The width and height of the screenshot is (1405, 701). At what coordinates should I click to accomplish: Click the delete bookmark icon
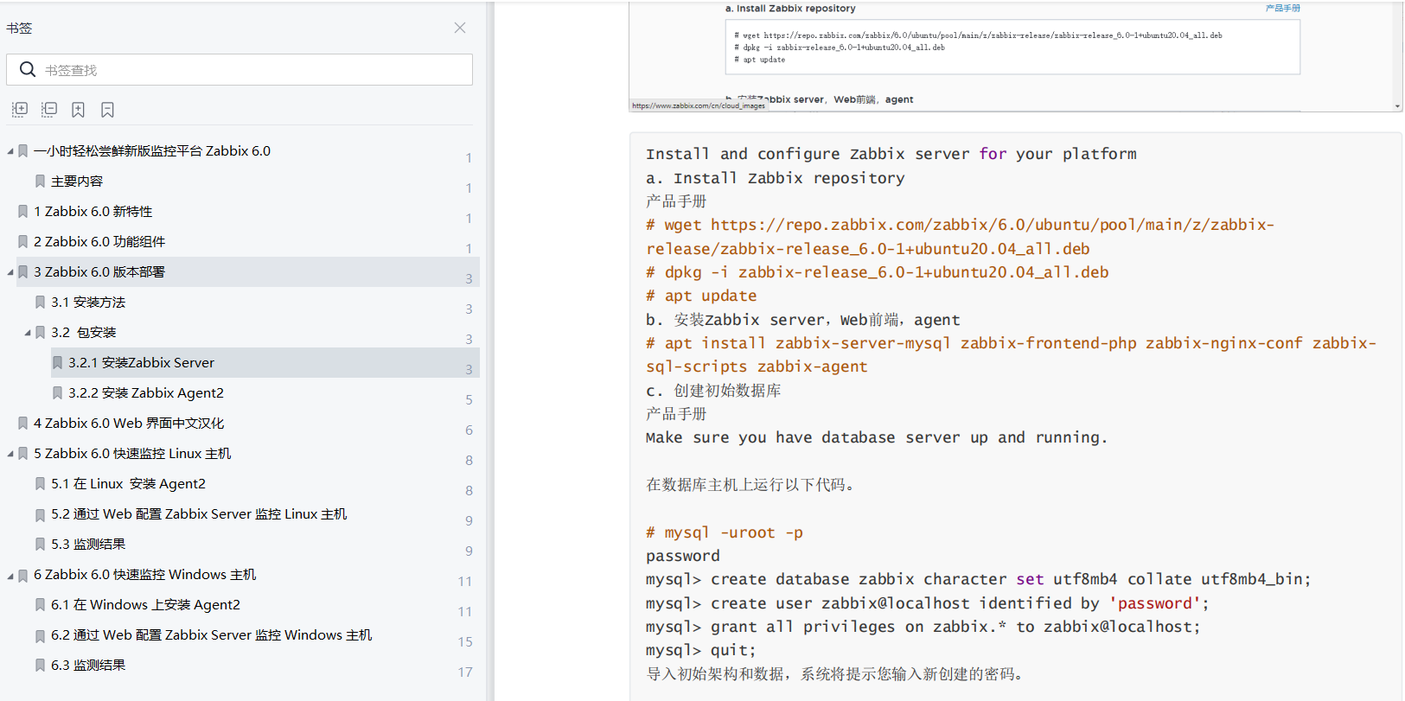click(107, 109)
